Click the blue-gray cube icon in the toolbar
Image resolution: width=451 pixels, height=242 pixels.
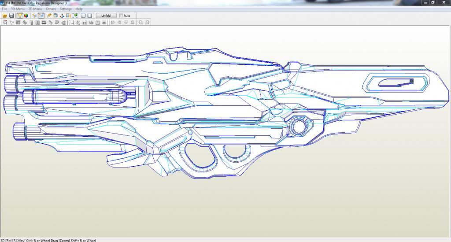pyautogui.click(x=55, y=15)
